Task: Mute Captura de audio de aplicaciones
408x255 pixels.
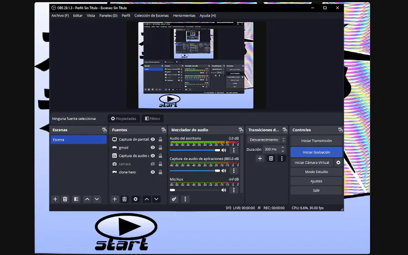Action: click(223, 171)
